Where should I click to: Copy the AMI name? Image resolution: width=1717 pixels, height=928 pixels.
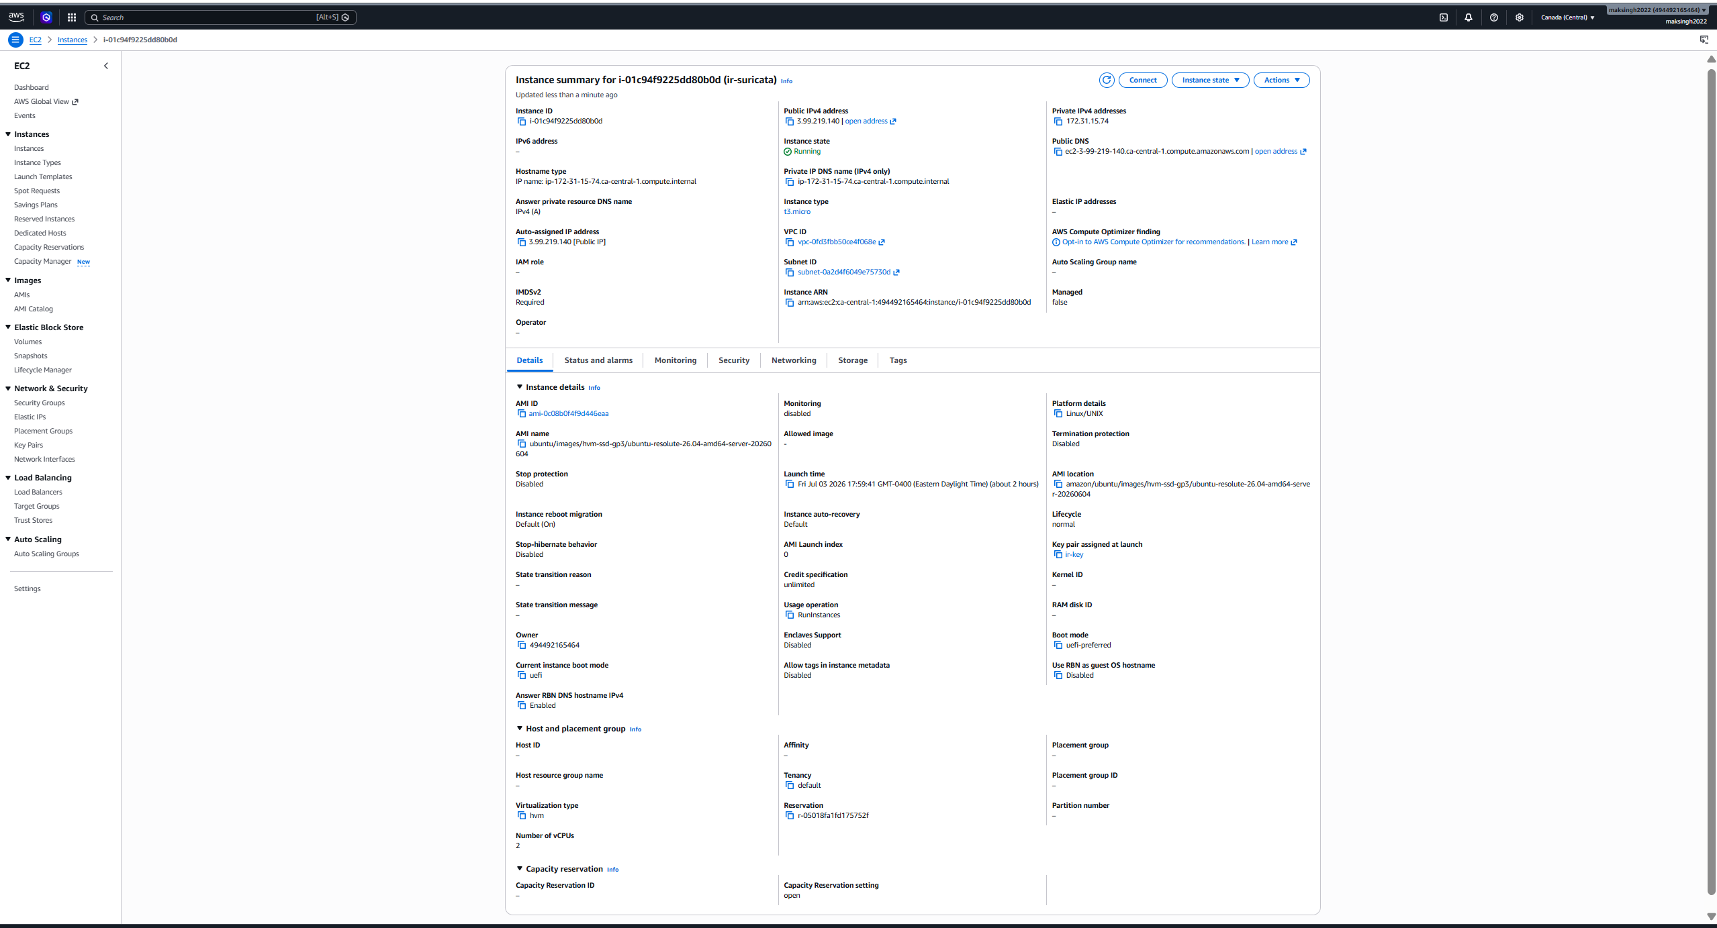tap(522, 444)
